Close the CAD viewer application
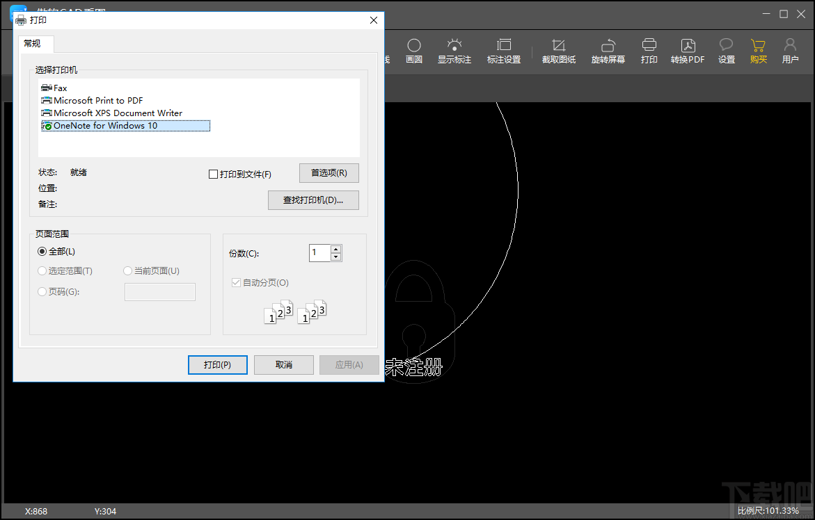This screenshot has width=815, height=520. tap(801, 14)
